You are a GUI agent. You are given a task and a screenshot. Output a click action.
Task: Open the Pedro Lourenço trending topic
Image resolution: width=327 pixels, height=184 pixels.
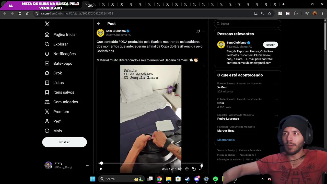tap(228, 119)
